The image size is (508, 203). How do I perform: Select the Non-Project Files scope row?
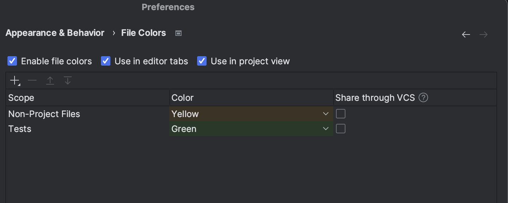tap(44, 113)
